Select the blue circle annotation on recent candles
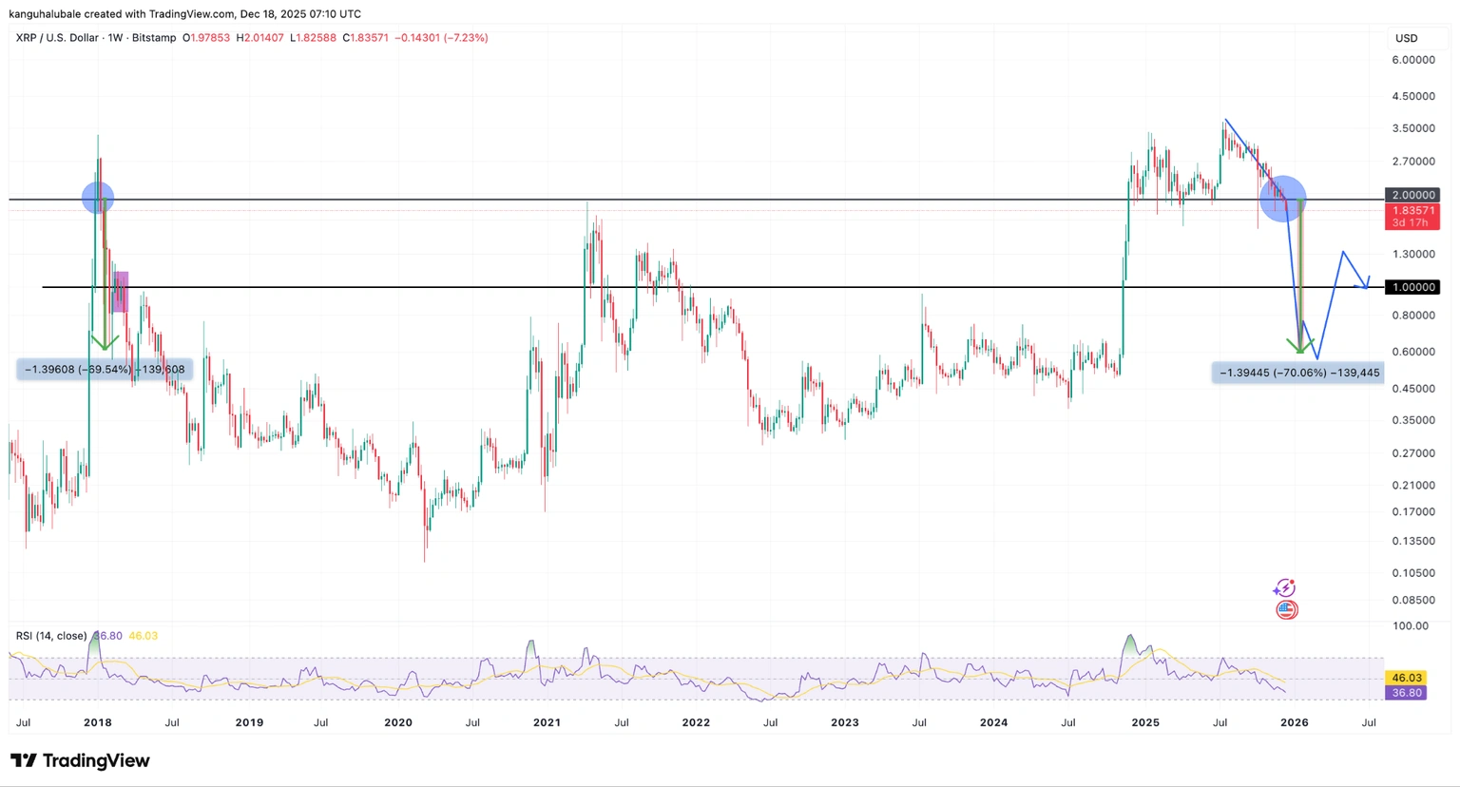1460x787 pixels. click(x=1285, y=198)
